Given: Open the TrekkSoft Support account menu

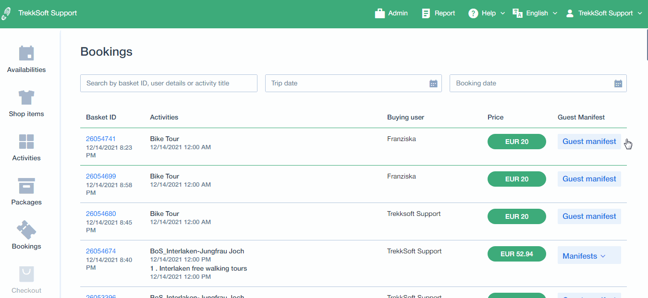Looking at the screenshot, I should (604, 13).
